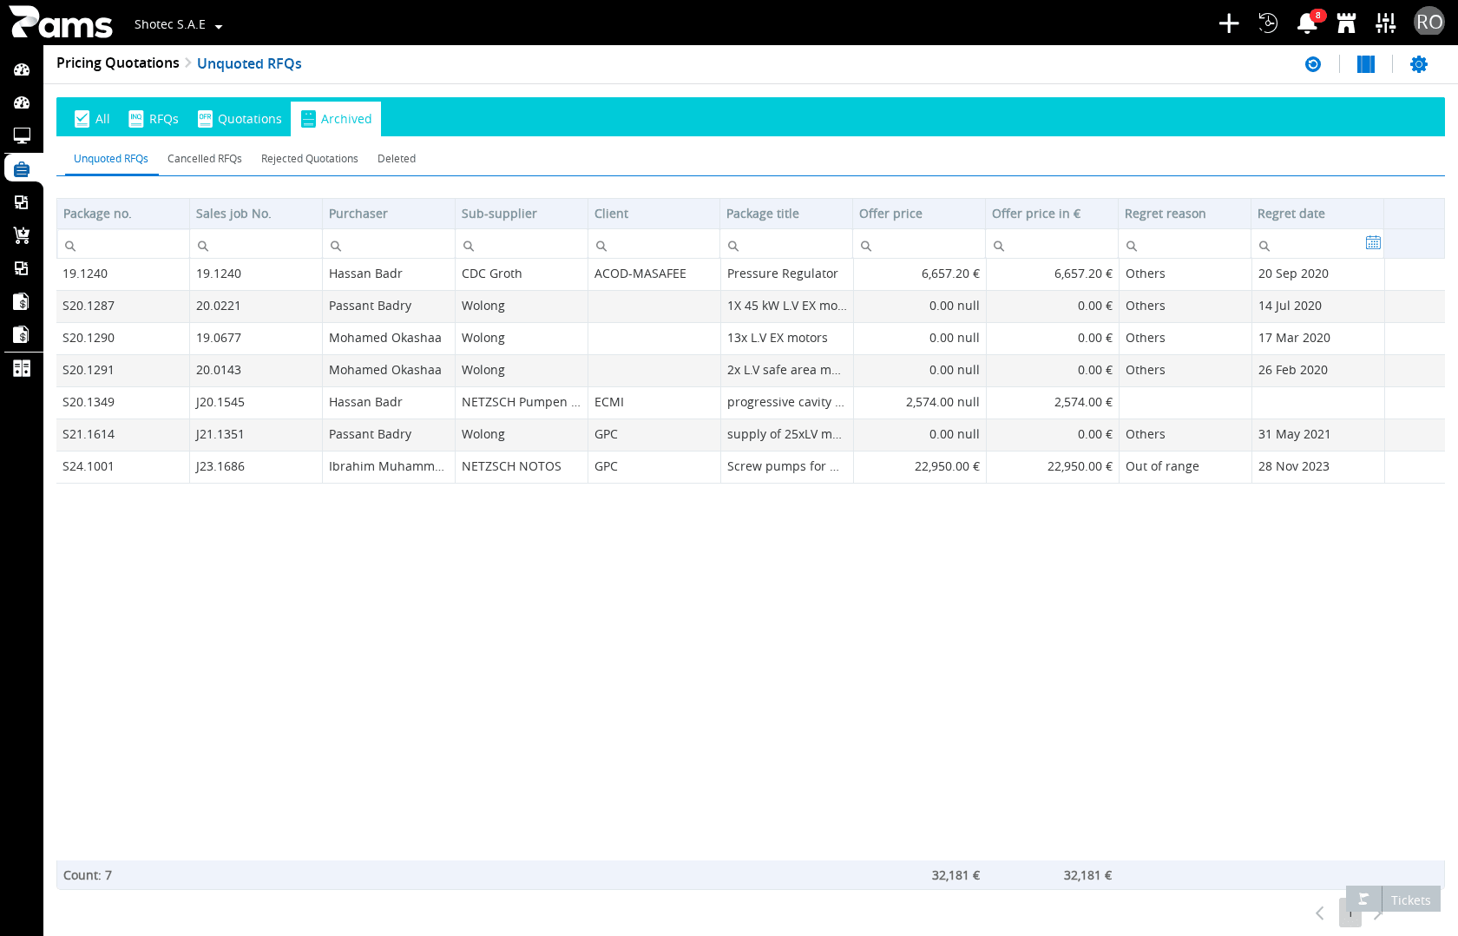Click the Purchaser filter field
The image size is (1458, 936).
tap(388, 245)
